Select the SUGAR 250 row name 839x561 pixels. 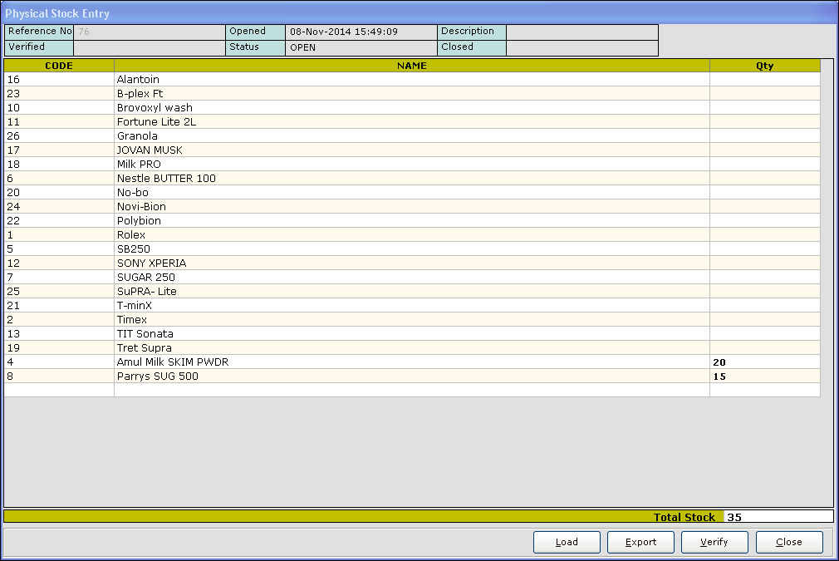[x=145, y=278]
